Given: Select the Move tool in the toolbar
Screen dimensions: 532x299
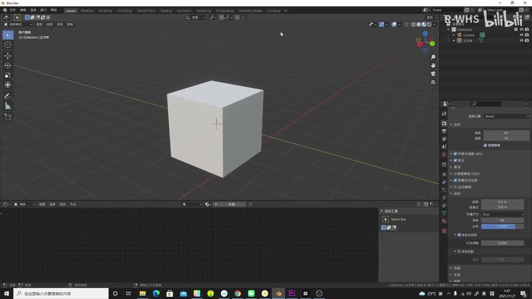Looking at the screenshot, I should pyautogui.click(x=8, y=56).
